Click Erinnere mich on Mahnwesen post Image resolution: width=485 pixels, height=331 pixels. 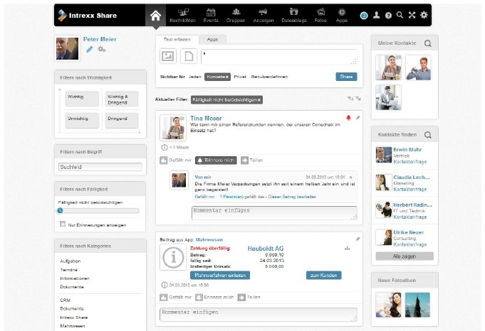click(214, 298)
